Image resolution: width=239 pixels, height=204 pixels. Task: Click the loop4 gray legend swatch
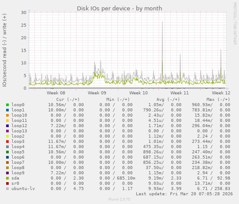[x=7, y=147]
